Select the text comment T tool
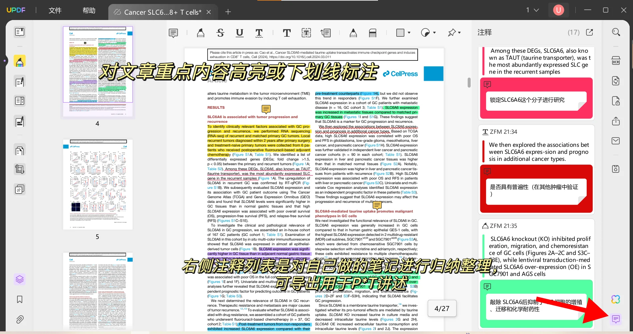Screen dimensions: 633x334 pos(287,33)
